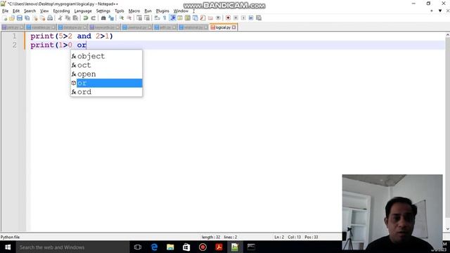Screen dimensions: 450x253
Task: Click 'Python file' in the status bar
Action: tap(10, 238)
